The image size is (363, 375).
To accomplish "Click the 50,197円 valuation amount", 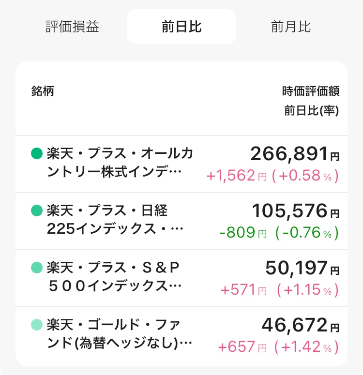I will (x=302, y=268).
